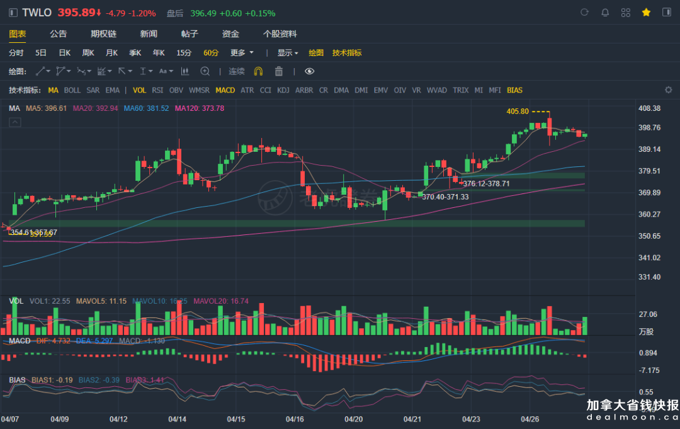This screenshot has width=680, height=429.
Task: Click the 连续 continuous drawing button
Action: pyautogui.click(x=237, y=71)
